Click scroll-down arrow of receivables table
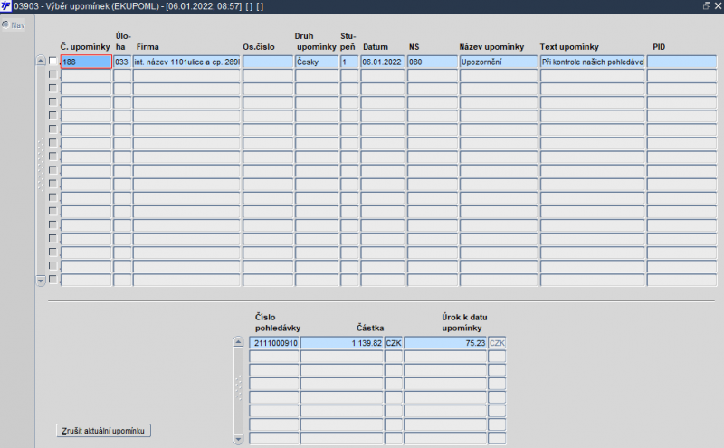The width and height of the screenshot is (724, 448). pyautogui.click(x=238, y=438)
